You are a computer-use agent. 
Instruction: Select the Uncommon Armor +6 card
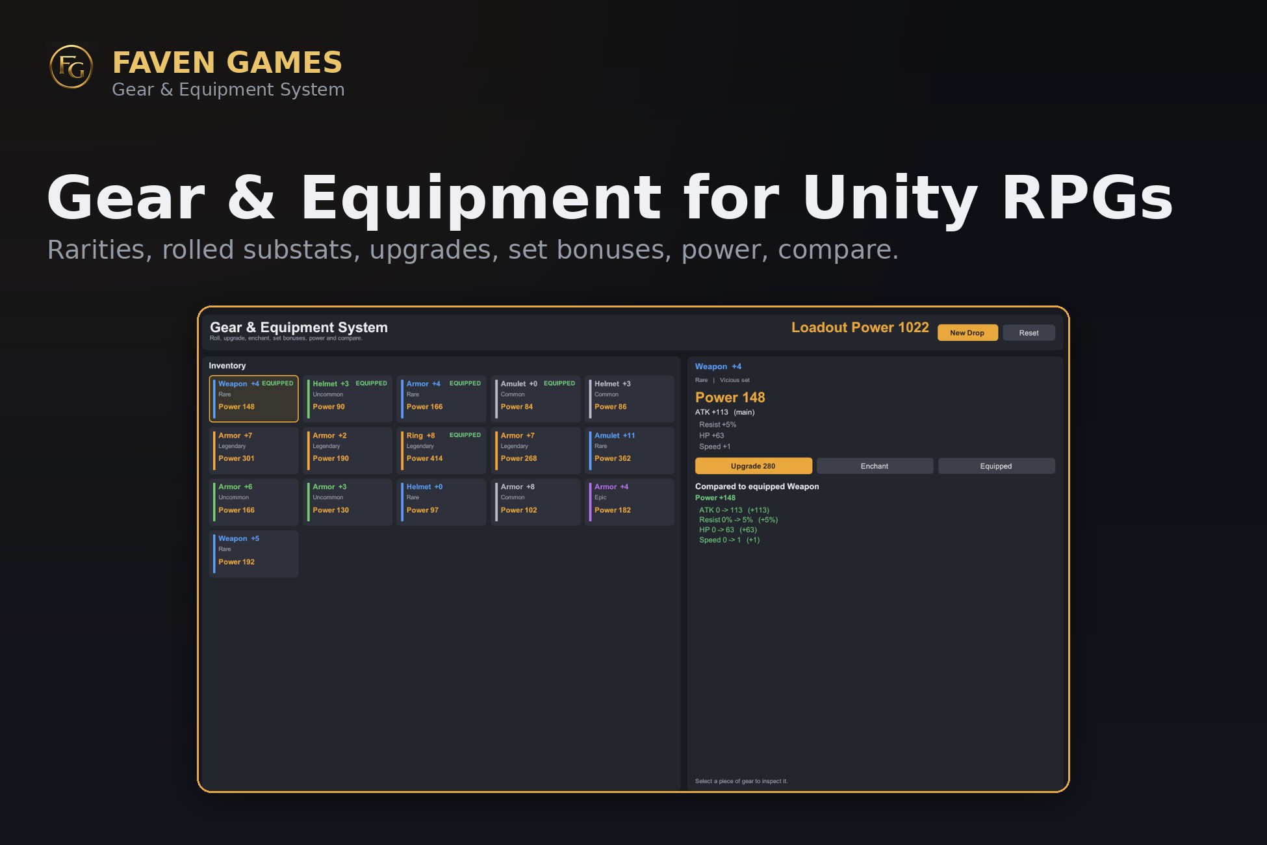pyautogui.click(x=254, y=502)
